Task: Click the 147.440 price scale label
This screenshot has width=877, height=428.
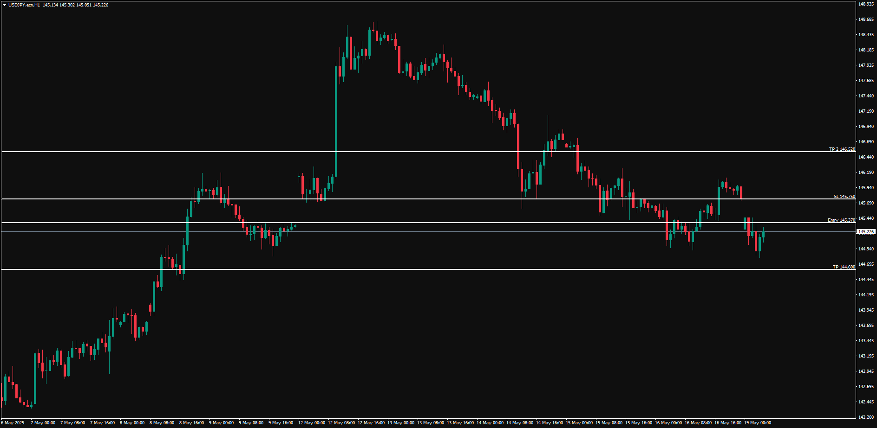Action: pyautogui.click(x=866, y=96)
